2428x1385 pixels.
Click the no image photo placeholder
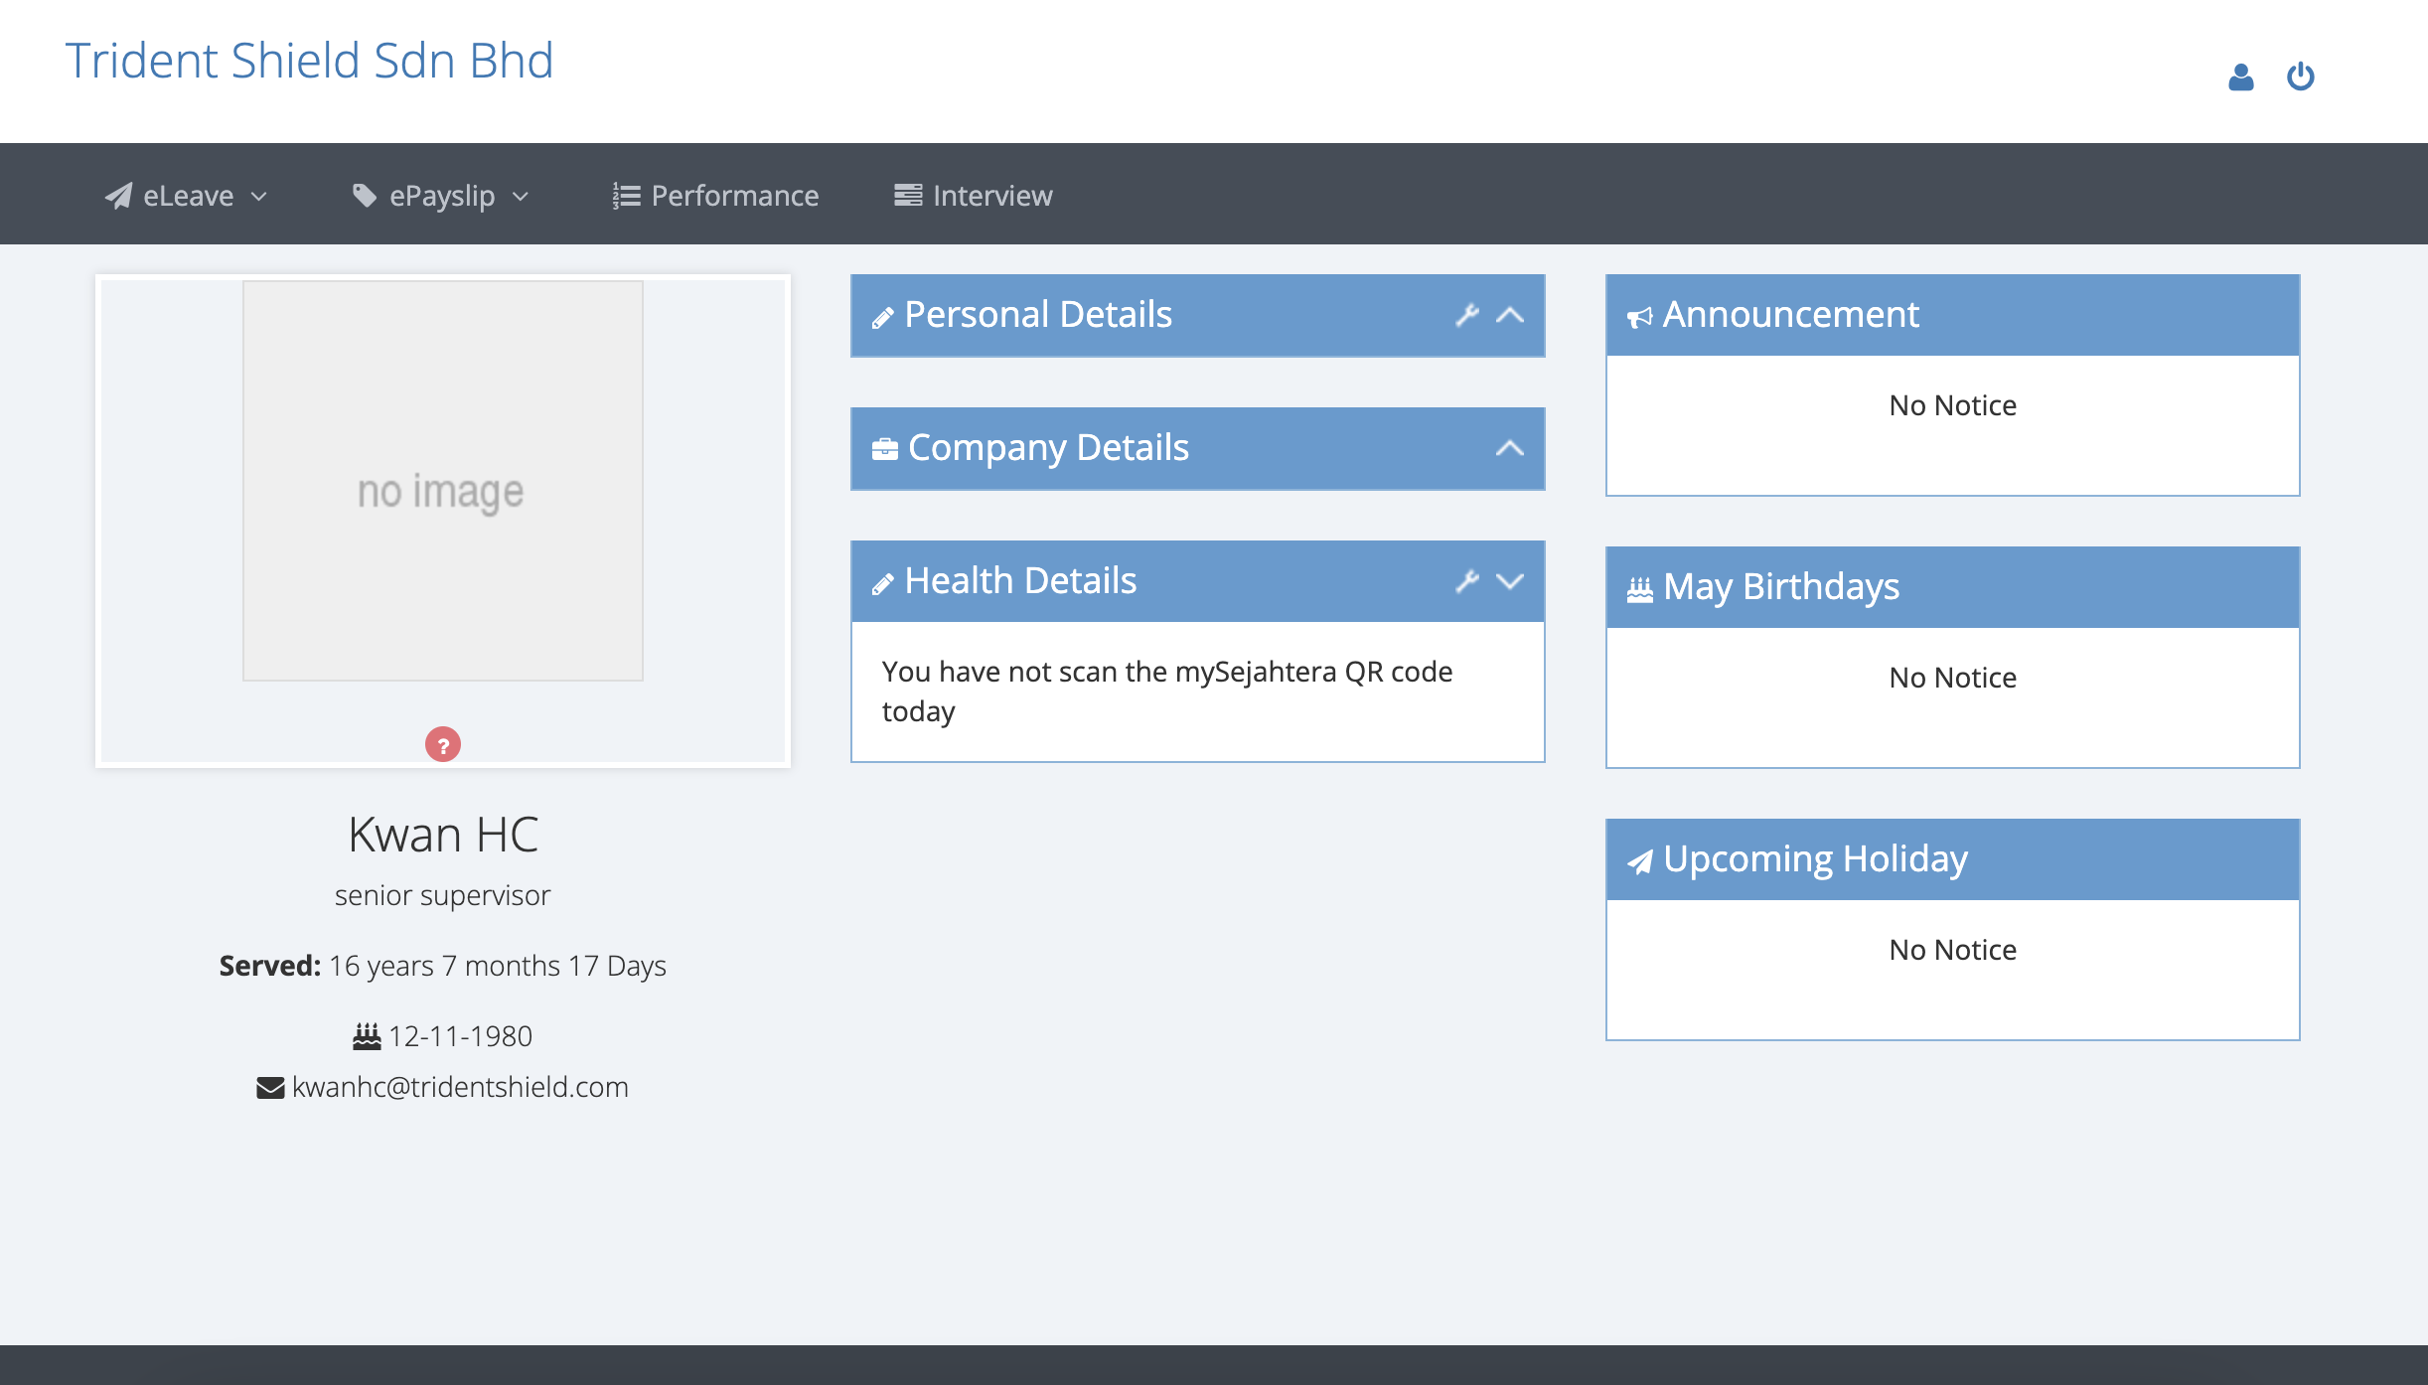[441, 484]
